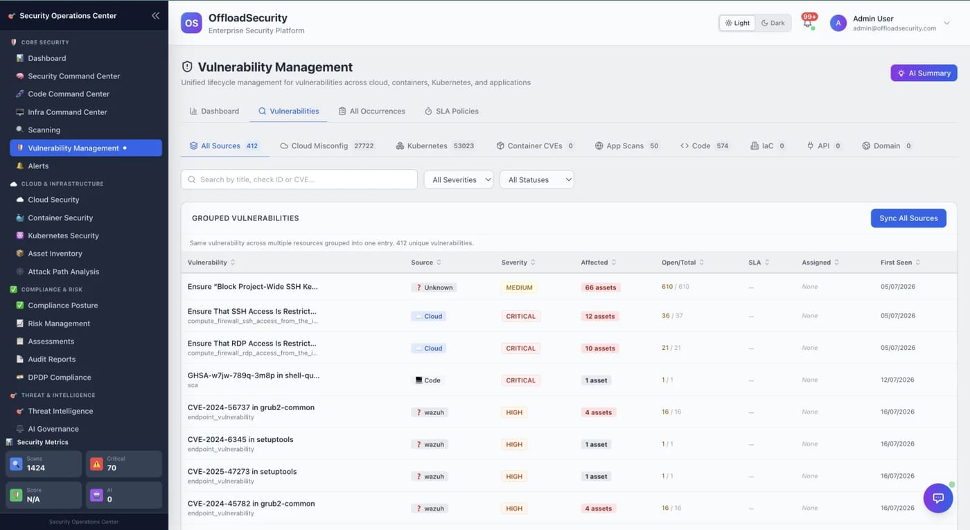The image size is (970, 530).
Task: Open Scanning in the sidebar
Action: [x=44, y=130]
